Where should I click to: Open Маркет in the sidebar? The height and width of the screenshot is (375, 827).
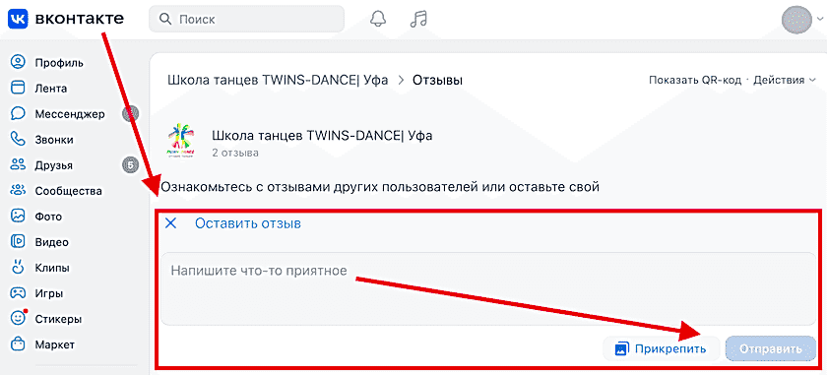55,344
